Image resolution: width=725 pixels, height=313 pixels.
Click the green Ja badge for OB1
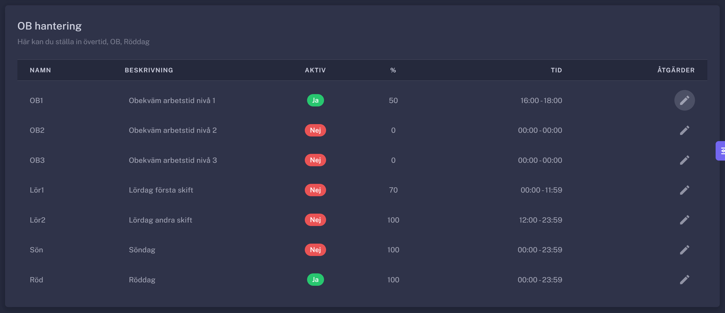tap(315, 100)
